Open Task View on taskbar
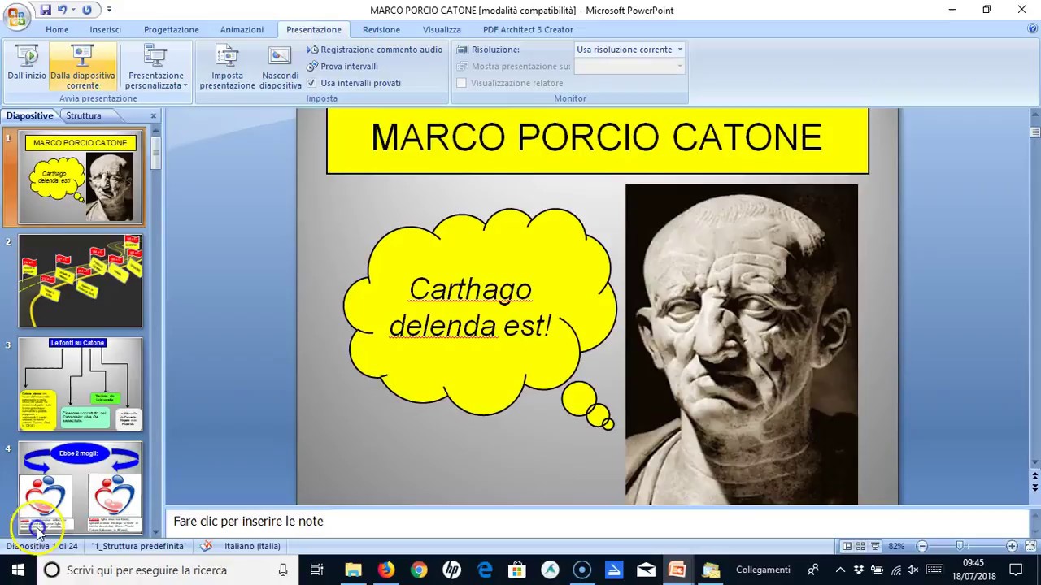Viewport: 1041px width, 585px height. [317, 570]
